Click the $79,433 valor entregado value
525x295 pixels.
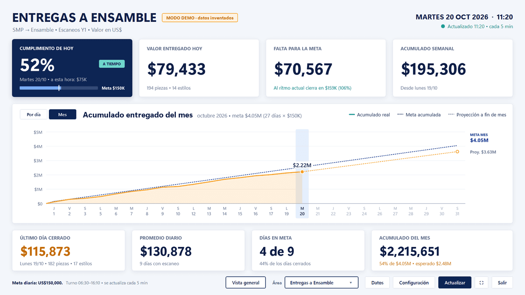(176, 69)
